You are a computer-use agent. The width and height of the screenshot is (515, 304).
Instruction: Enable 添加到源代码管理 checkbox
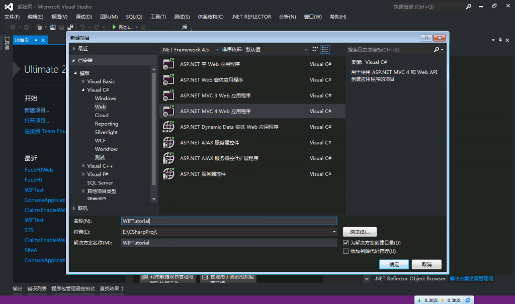346,251
